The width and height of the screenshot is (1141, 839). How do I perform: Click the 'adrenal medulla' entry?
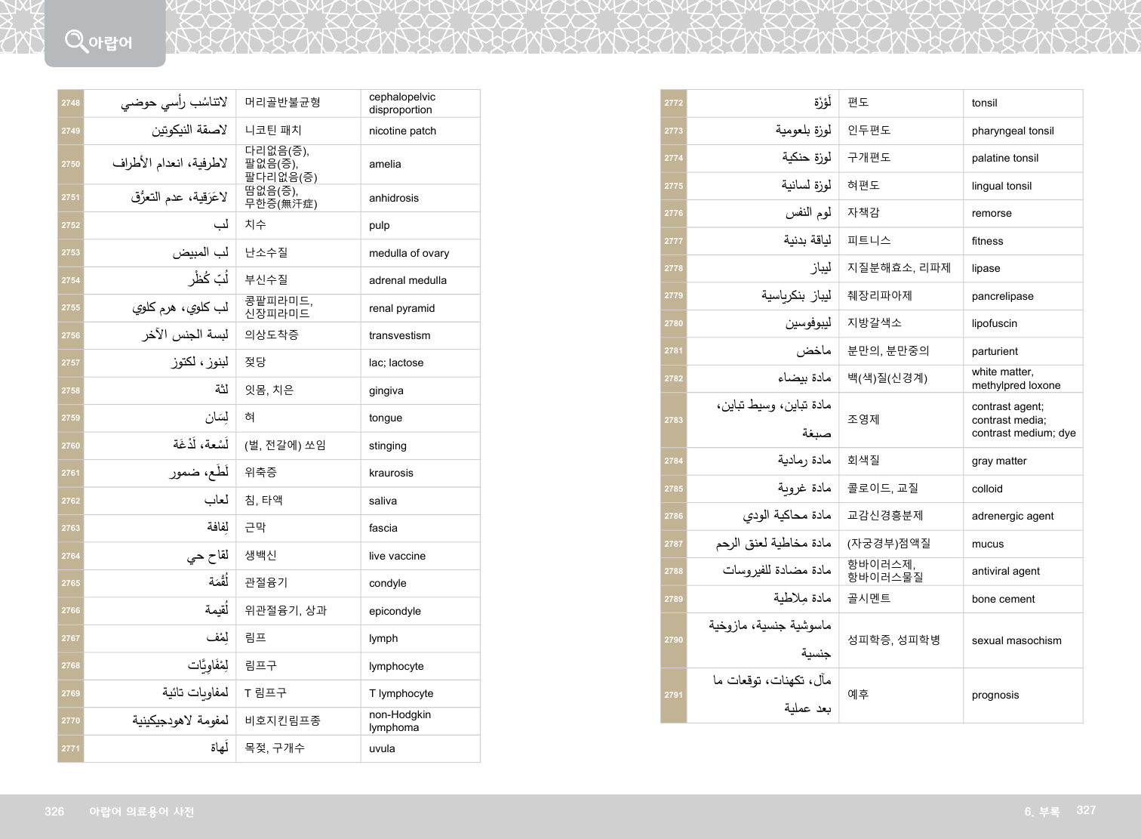point(407,281)
